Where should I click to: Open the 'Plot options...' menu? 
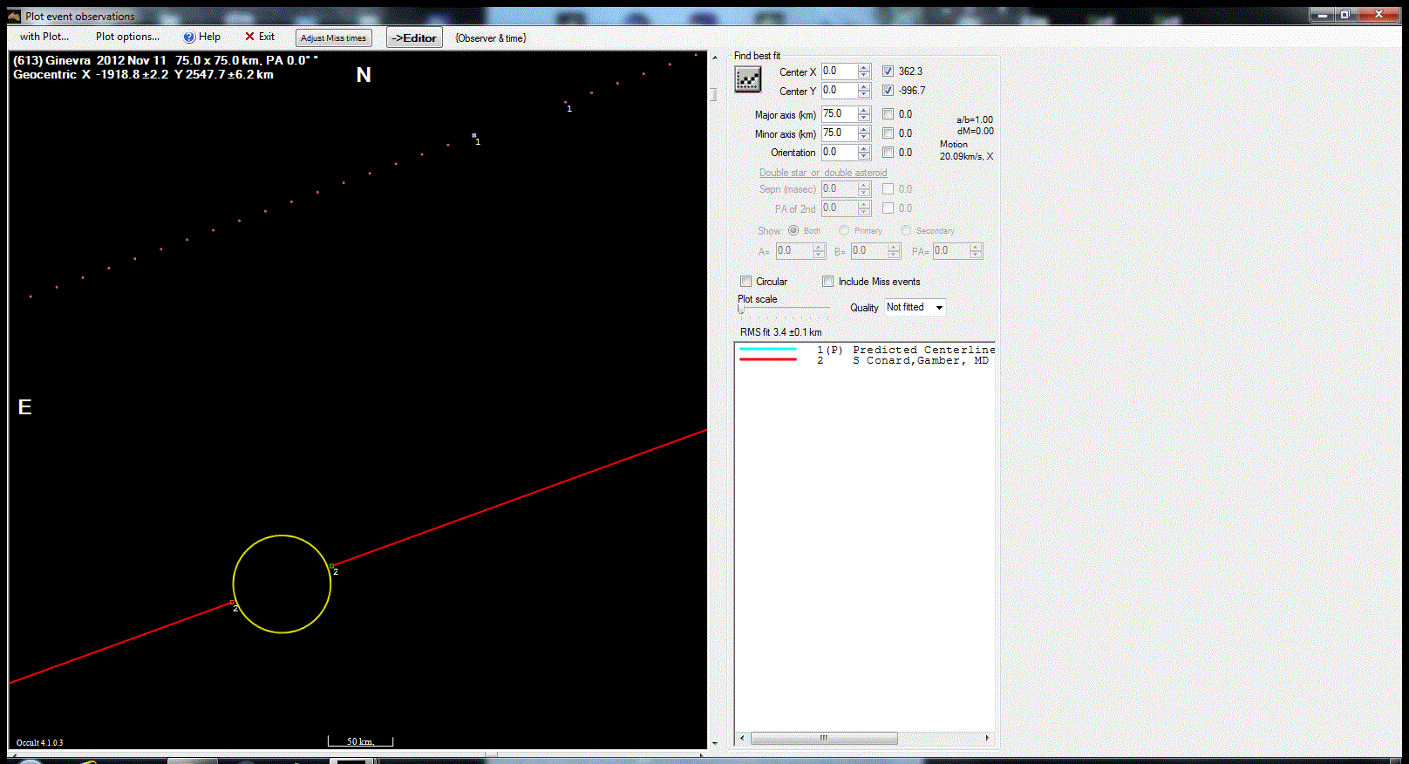pos(127,37)
